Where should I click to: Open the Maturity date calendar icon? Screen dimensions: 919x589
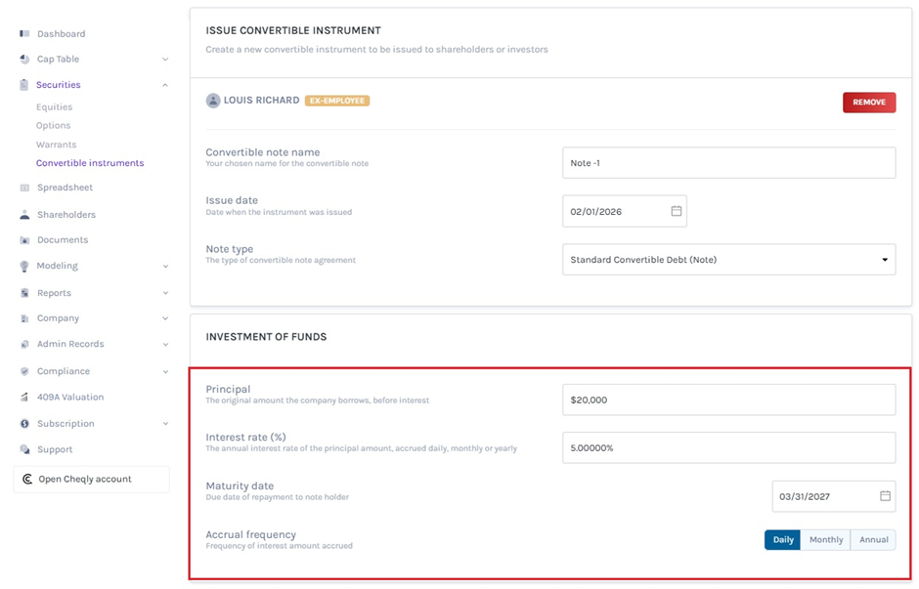[x=885, y=496]
